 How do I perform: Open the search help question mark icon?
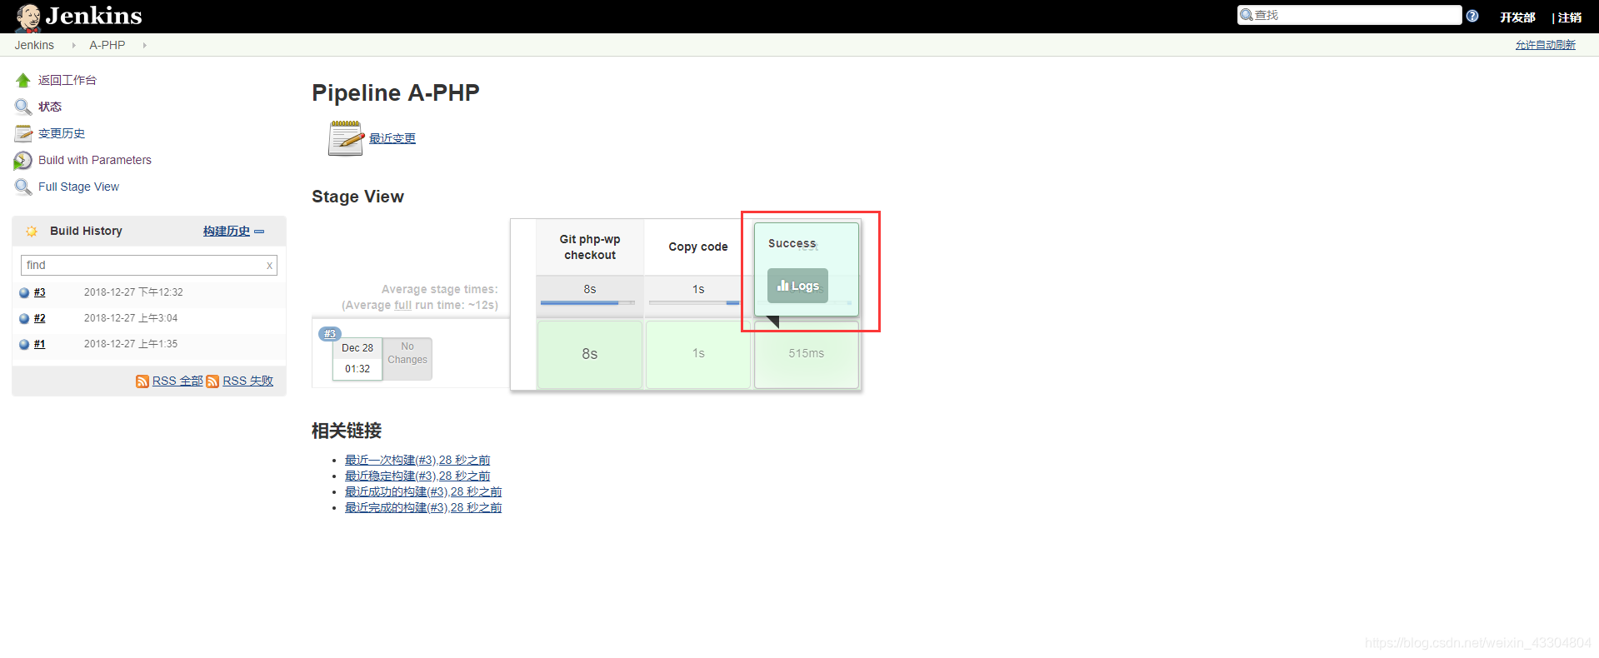pyautogui.click(x=1472, y=16)
